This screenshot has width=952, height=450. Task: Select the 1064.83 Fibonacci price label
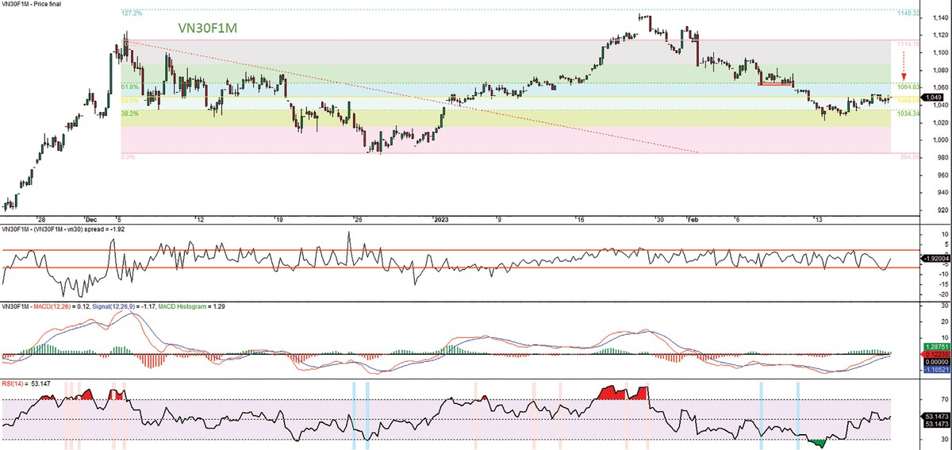[x=908, y=87]
